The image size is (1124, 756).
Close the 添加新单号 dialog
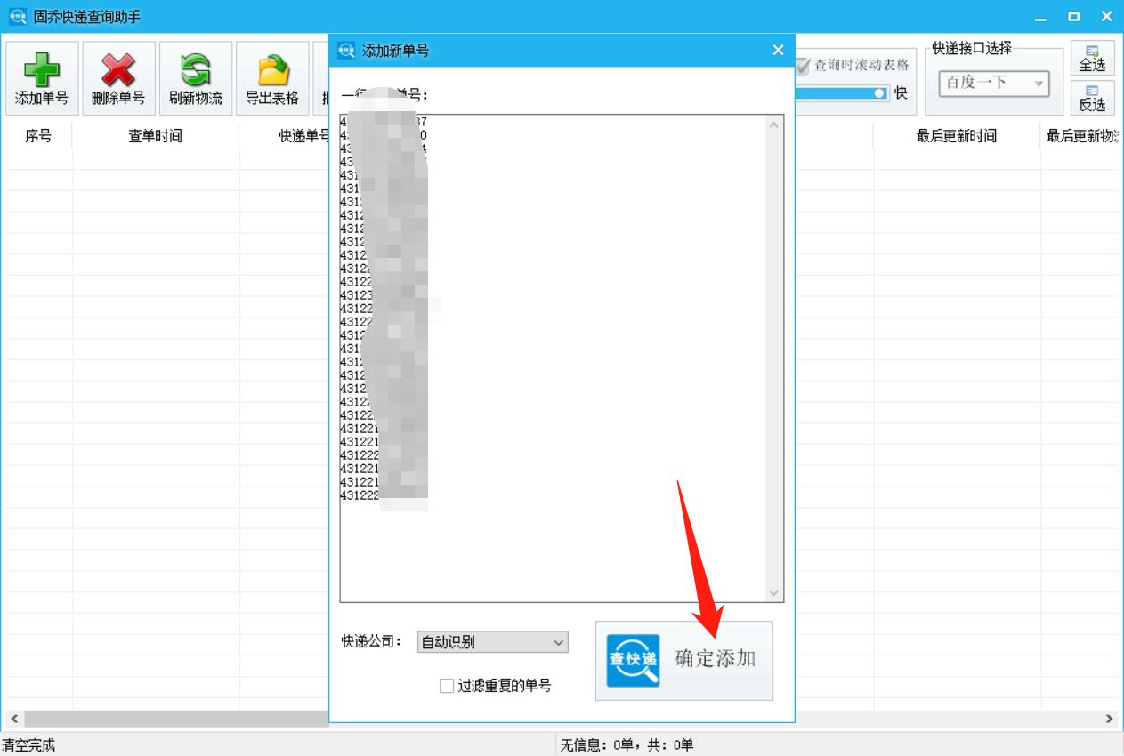click(777, 50)
